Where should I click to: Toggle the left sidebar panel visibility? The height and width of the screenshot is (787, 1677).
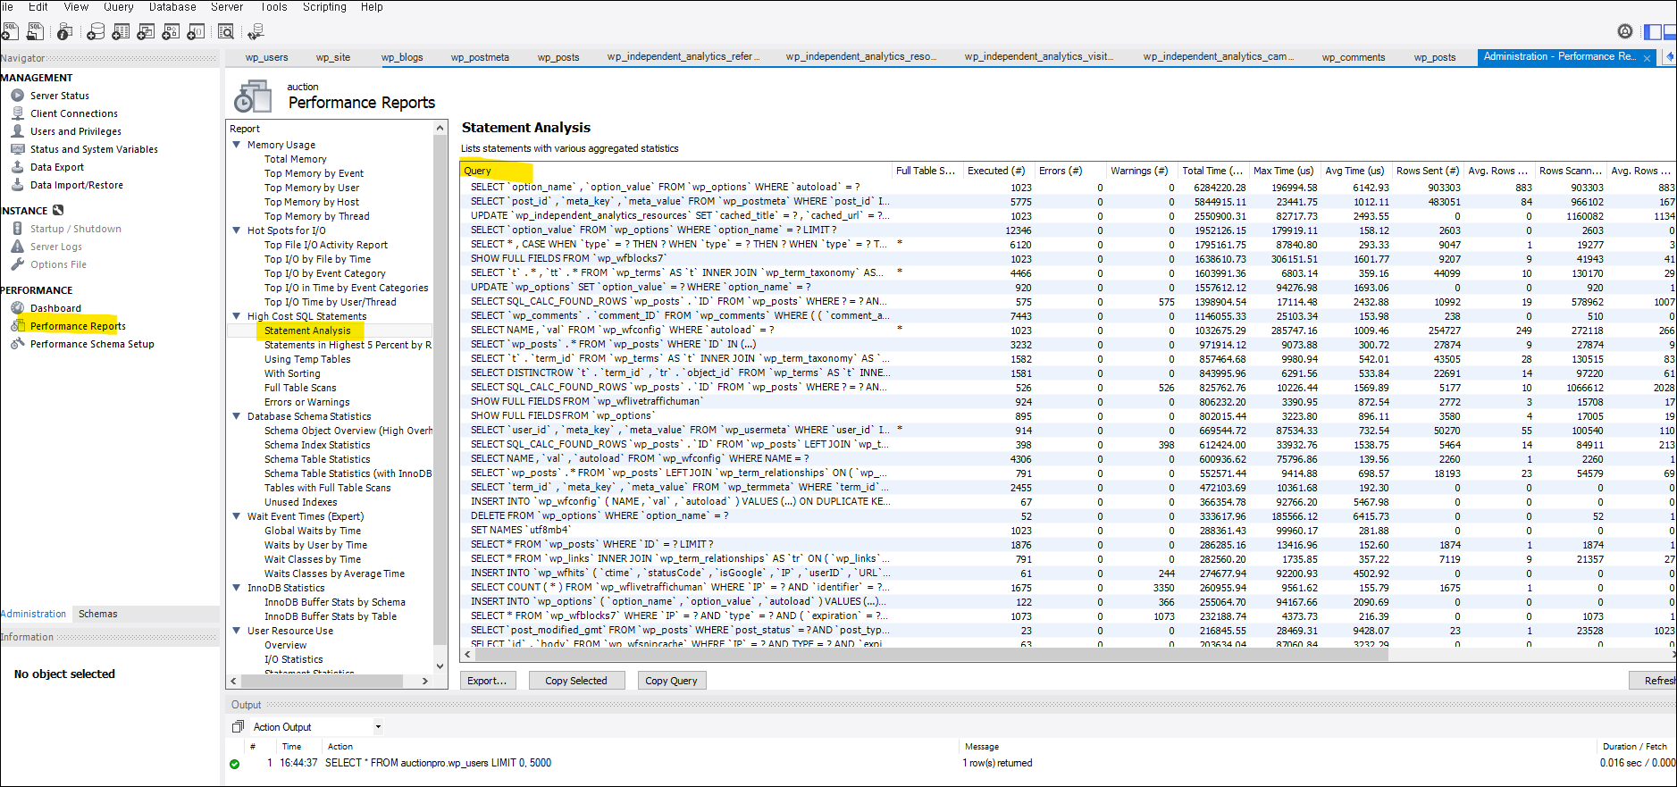pyautogui.click(x=1653, y=32)
